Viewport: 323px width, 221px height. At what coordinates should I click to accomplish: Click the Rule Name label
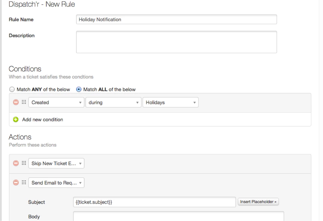tap(21, 19)
